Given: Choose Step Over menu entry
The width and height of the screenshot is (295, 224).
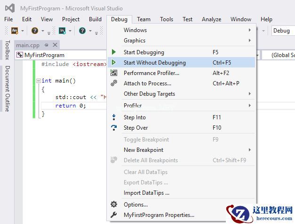Looking at the screenshot, I should (182, 128).
